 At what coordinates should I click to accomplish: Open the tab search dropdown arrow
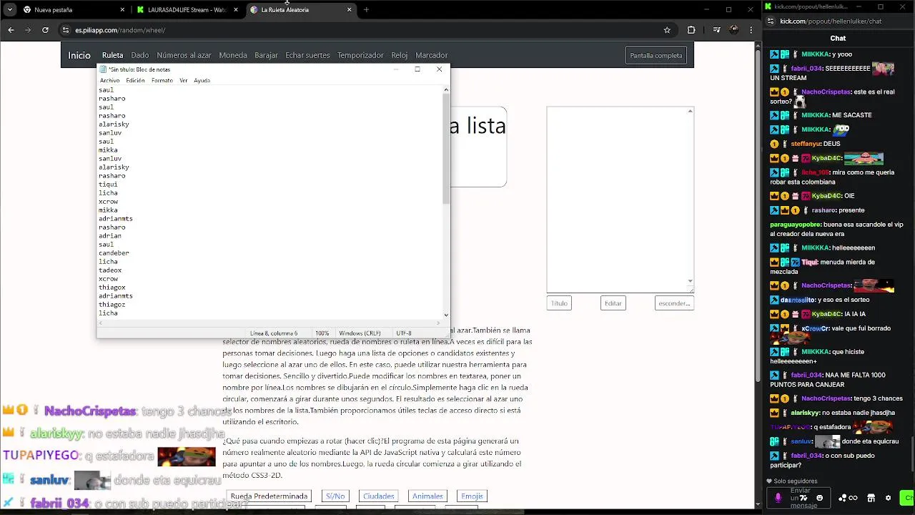(x=9, y=10)
